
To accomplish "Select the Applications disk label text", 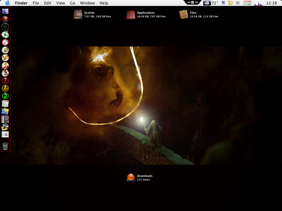I will (146, 13).
